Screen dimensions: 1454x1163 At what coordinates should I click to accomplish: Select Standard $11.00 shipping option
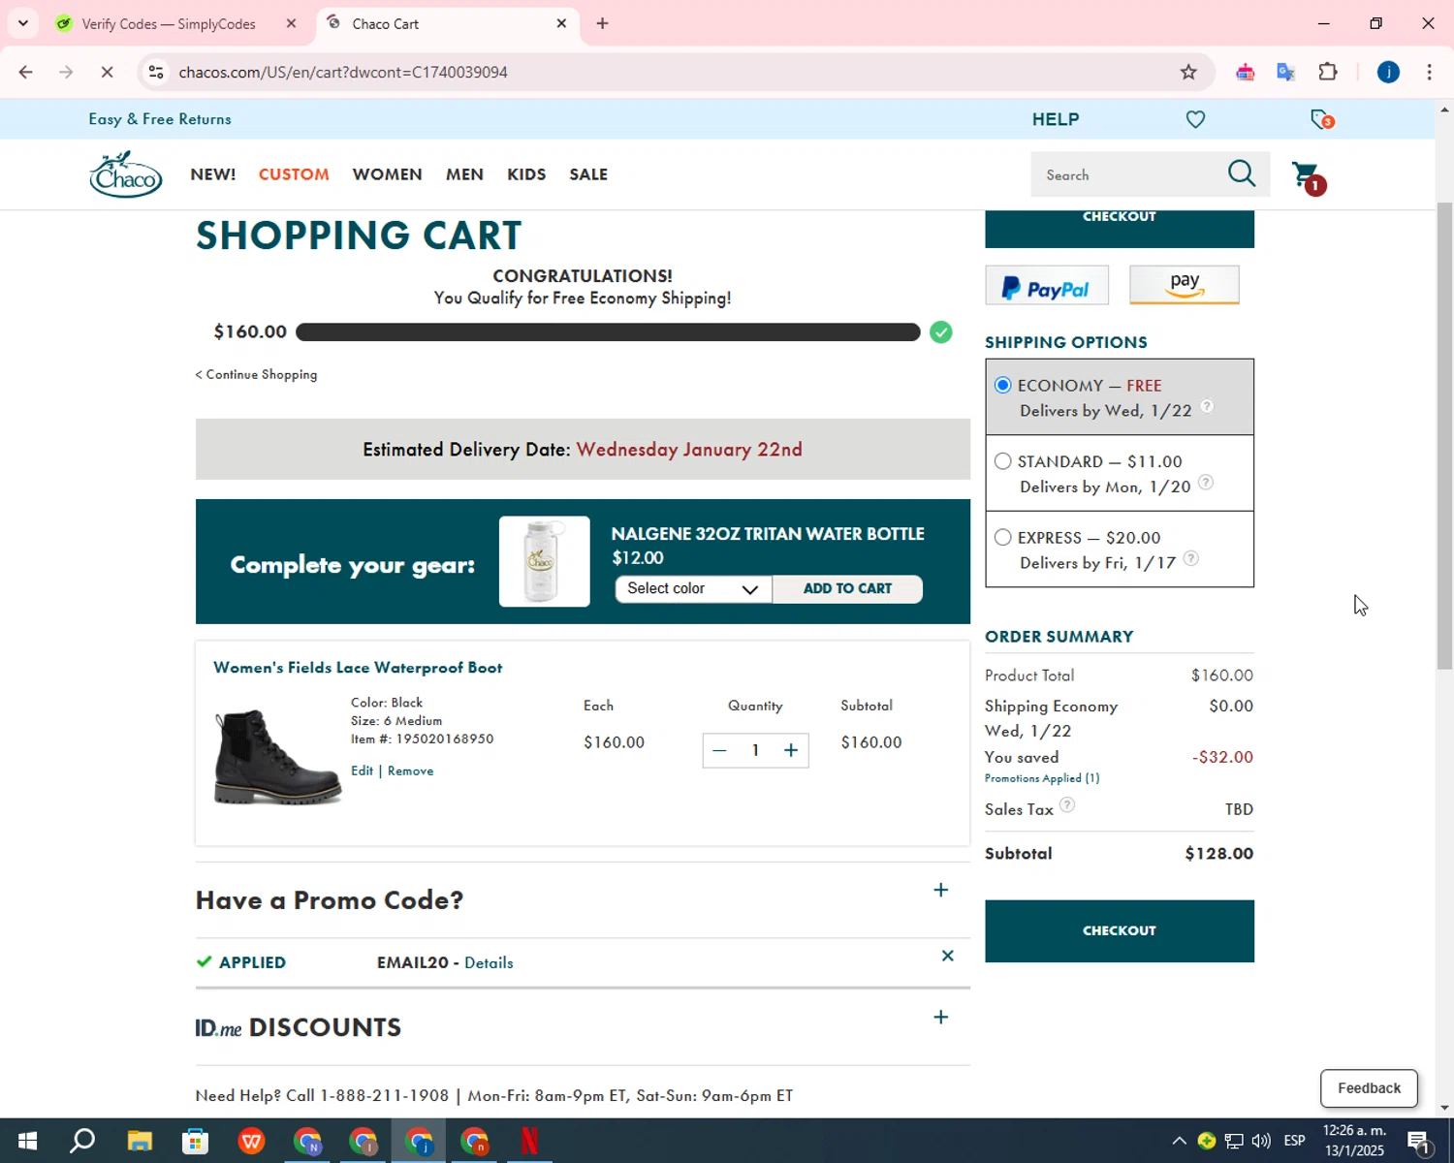[1003, 461]
